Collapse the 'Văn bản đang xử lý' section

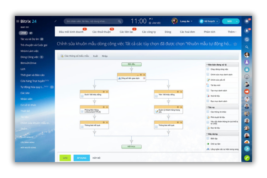click(207, 64)
